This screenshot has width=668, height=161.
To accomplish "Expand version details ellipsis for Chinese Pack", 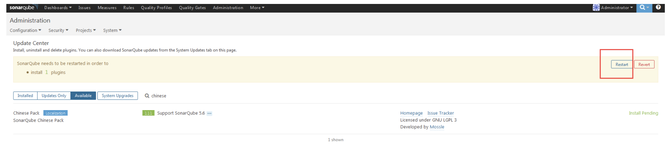I will coord(209,113).
